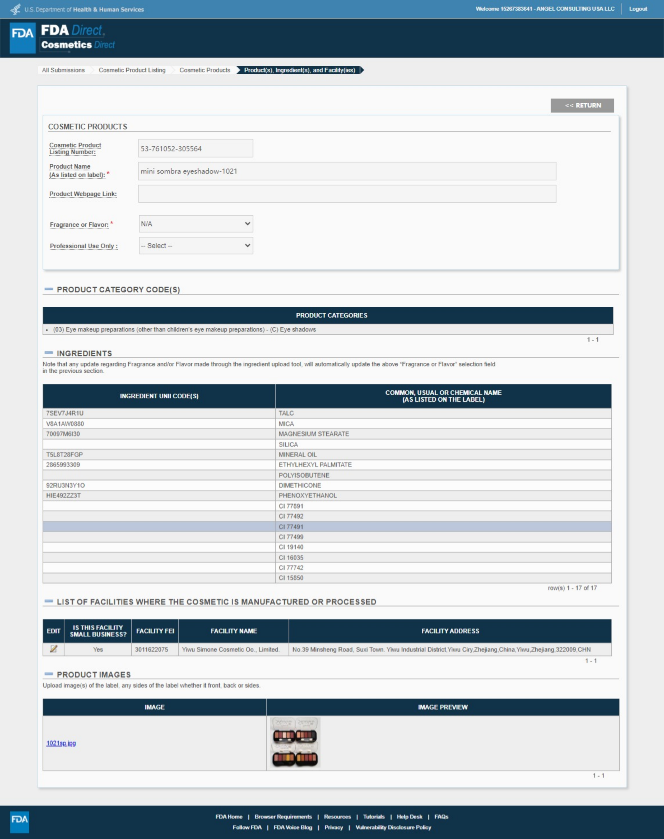
Task: Open the Professional Use Only dropdown
Action: tap(196, 246)
